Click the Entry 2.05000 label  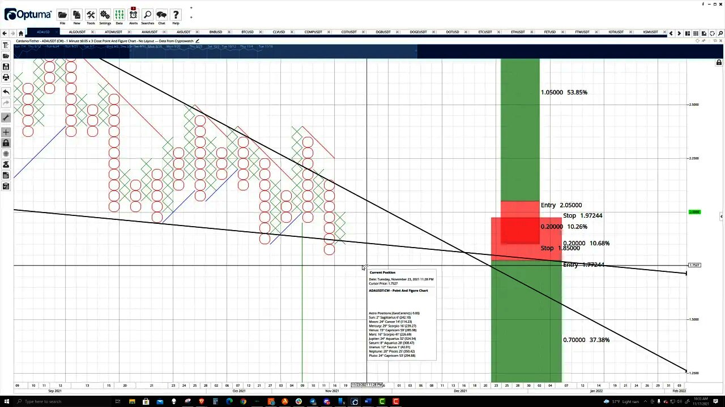point(561,205)
